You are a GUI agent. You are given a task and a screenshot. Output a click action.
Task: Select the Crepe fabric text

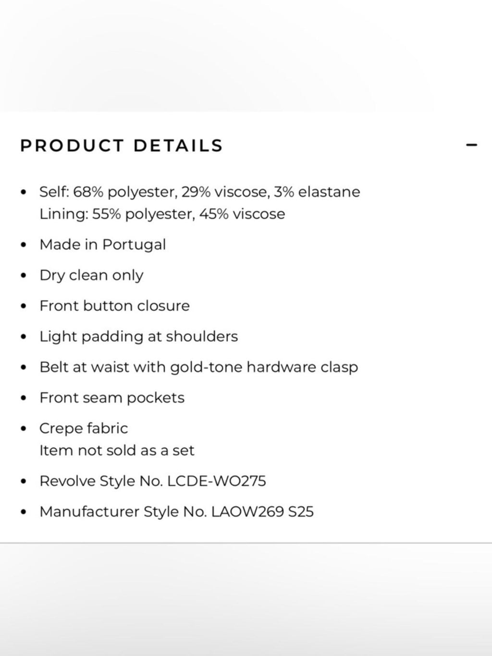click(84, 428)
